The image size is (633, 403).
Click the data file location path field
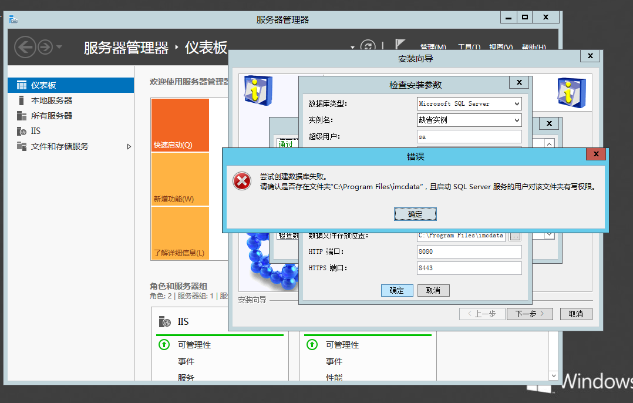pyautogui.click(x=462, y=236)
